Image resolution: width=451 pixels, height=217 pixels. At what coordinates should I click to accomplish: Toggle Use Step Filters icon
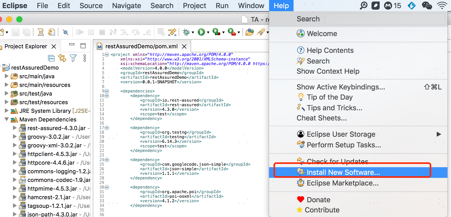[172, 32]
